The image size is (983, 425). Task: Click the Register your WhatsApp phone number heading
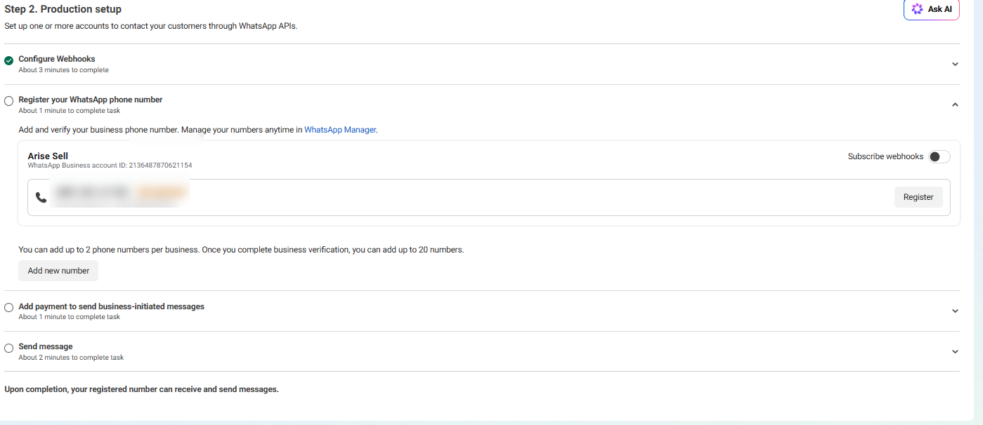91,100
